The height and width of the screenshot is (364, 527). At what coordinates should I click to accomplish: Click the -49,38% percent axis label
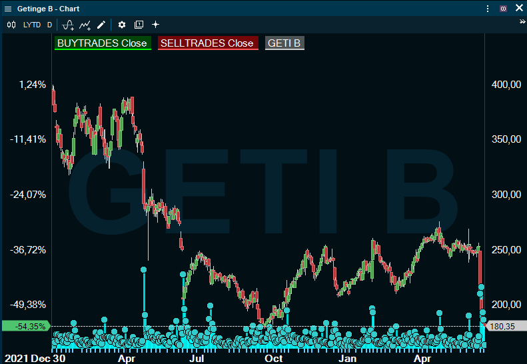pos(27,305)
